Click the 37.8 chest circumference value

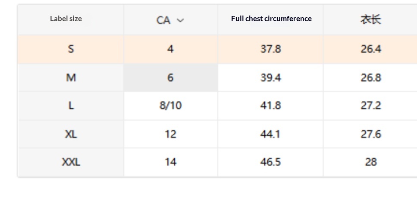(270, 49)
